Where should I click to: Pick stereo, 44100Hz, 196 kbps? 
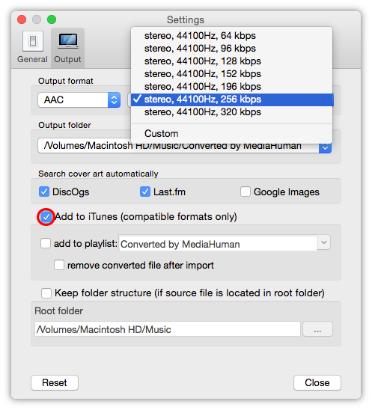click(x=231, y=87)
